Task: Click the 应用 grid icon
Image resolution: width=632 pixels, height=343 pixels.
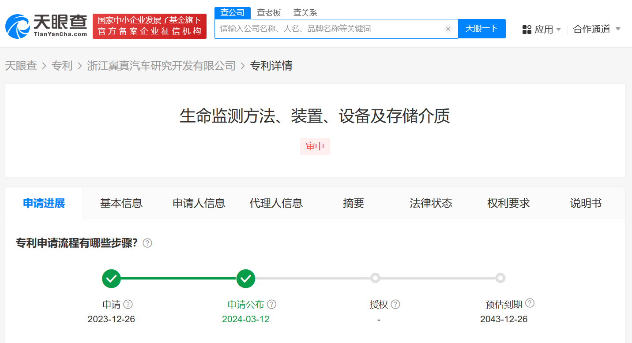Action: 527,30
